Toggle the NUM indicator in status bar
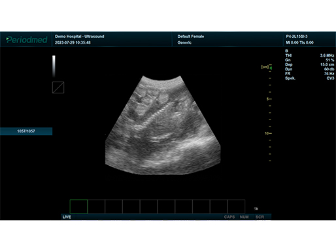The width and height of the screenshot is (336, 252). click(244, 217)
